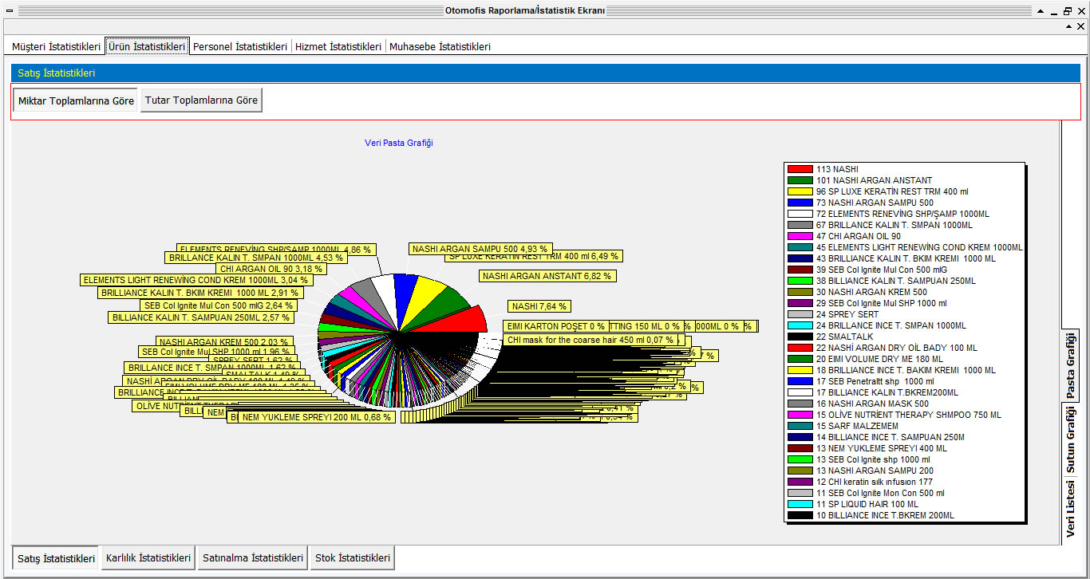Select legend entry 45 ELEMENTS LIGHT RENEWİNG COND KREM
The width and height of the screenshot is (1090, 579).
tap(905, 247)
